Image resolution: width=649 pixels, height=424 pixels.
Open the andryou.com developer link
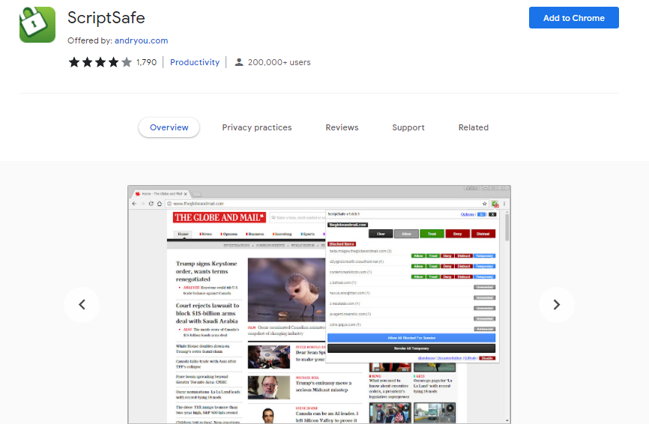pos(141,40)
